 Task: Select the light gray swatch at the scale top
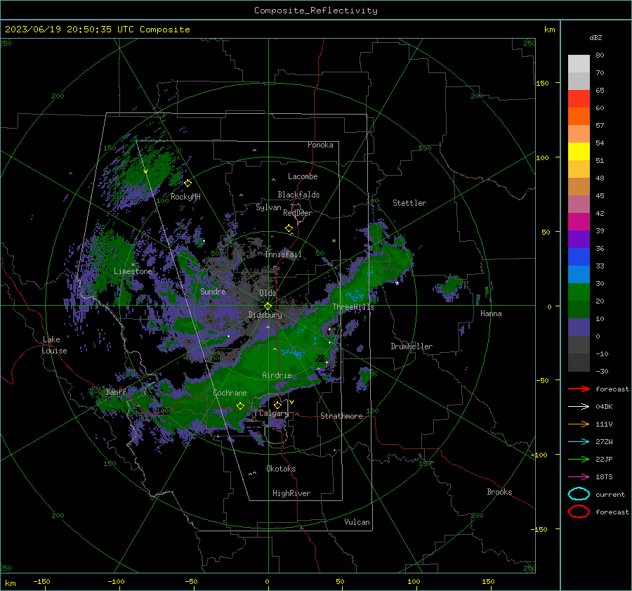[x=579, y=63]
